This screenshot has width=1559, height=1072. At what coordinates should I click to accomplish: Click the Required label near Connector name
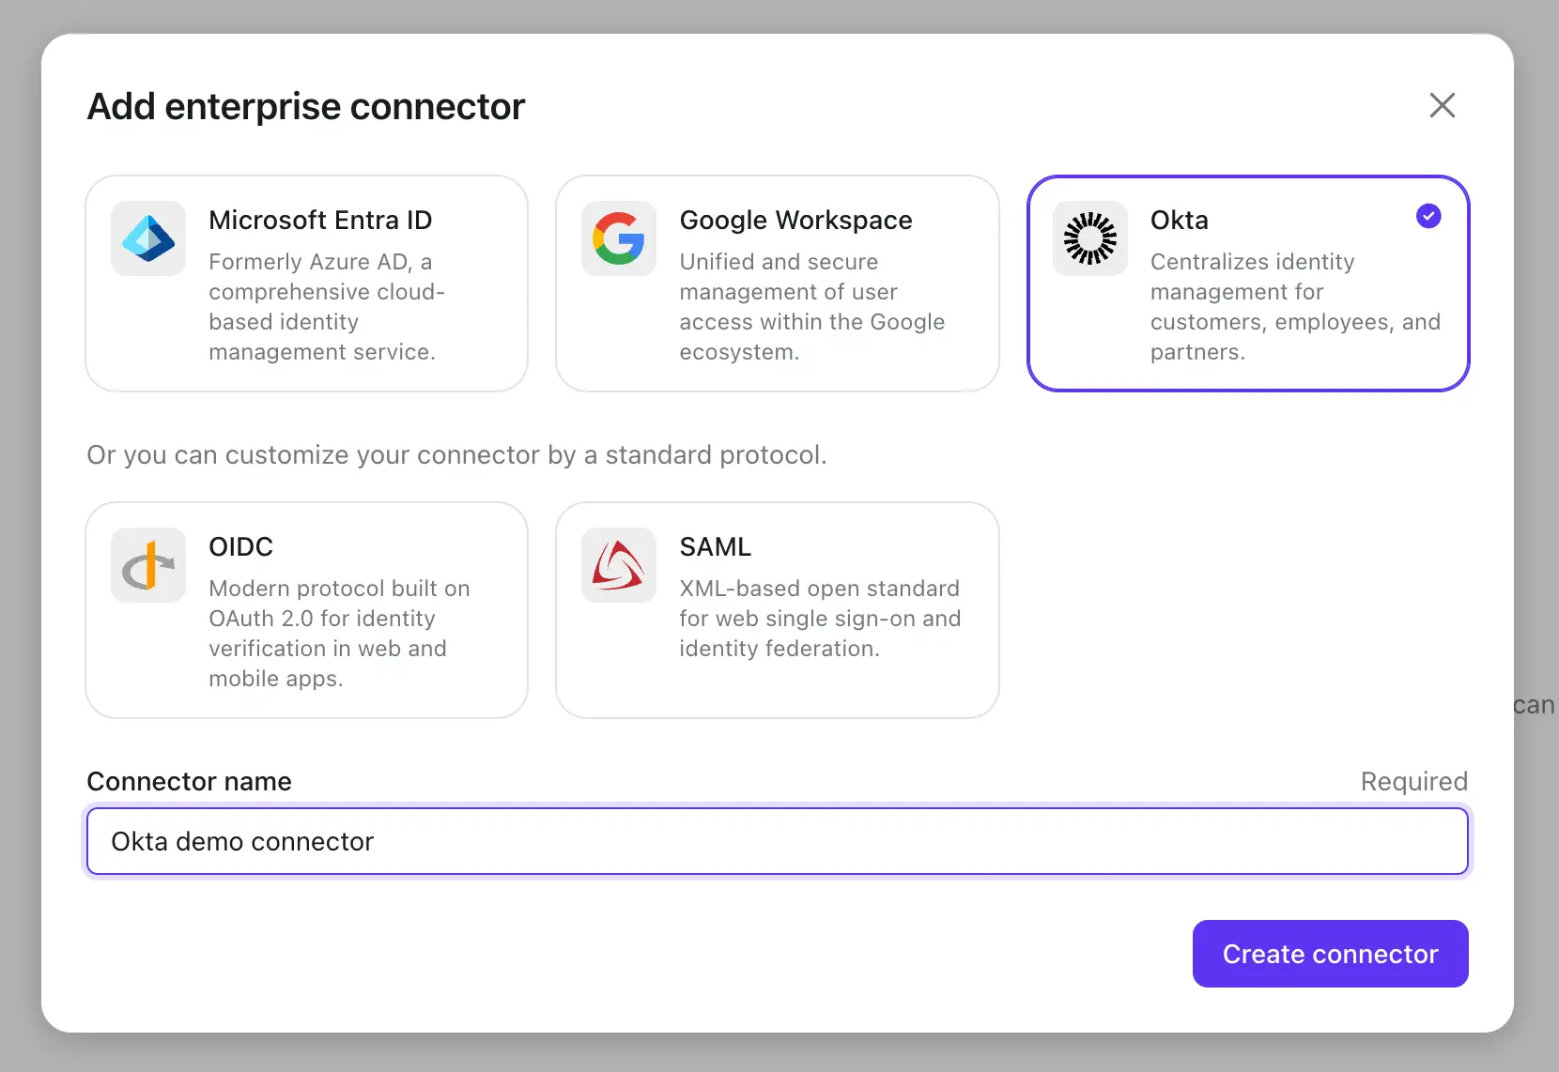[1413, 780]
